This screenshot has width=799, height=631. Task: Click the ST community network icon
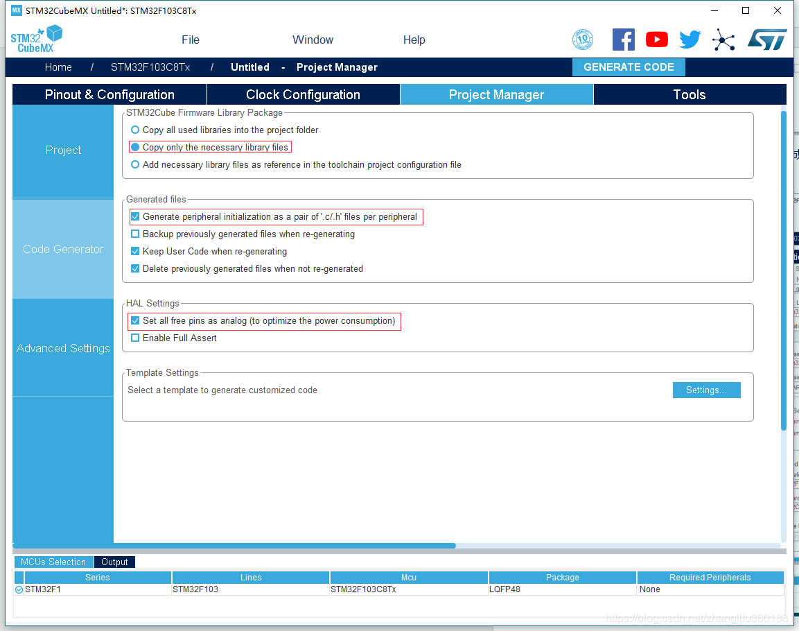(x=723, y=40)
